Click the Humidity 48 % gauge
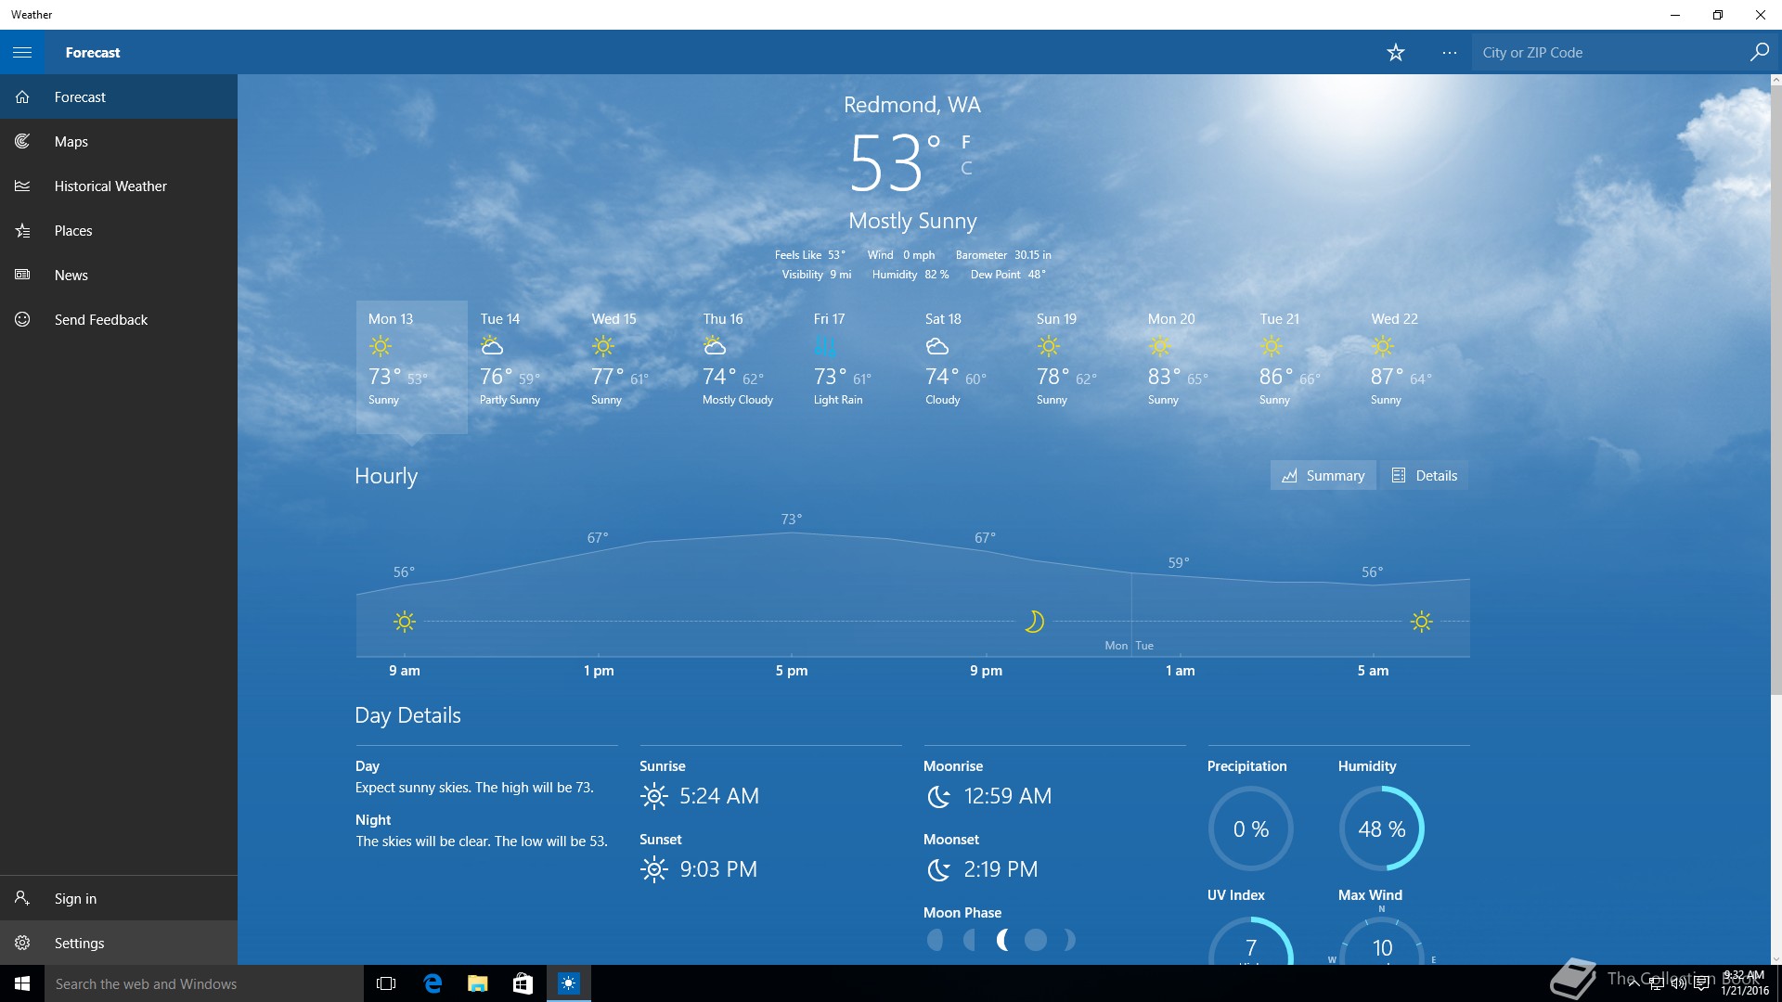Image resolution: width=1782 pixels, height=1002 pixels. tap(1381, 829)
